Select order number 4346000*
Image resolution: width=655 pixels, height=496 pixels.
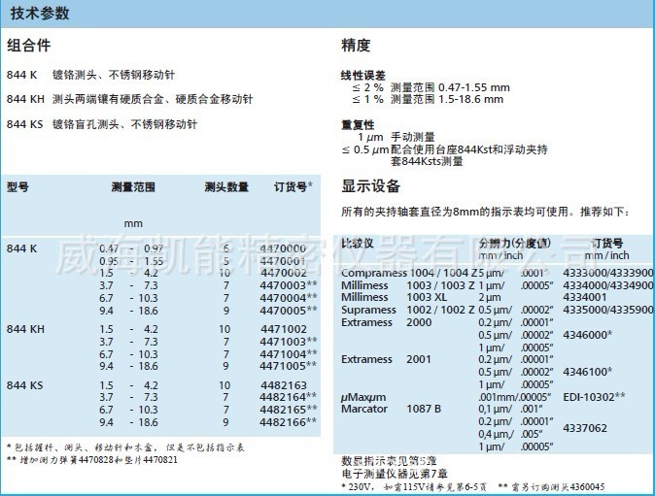(x=588, y=335)
